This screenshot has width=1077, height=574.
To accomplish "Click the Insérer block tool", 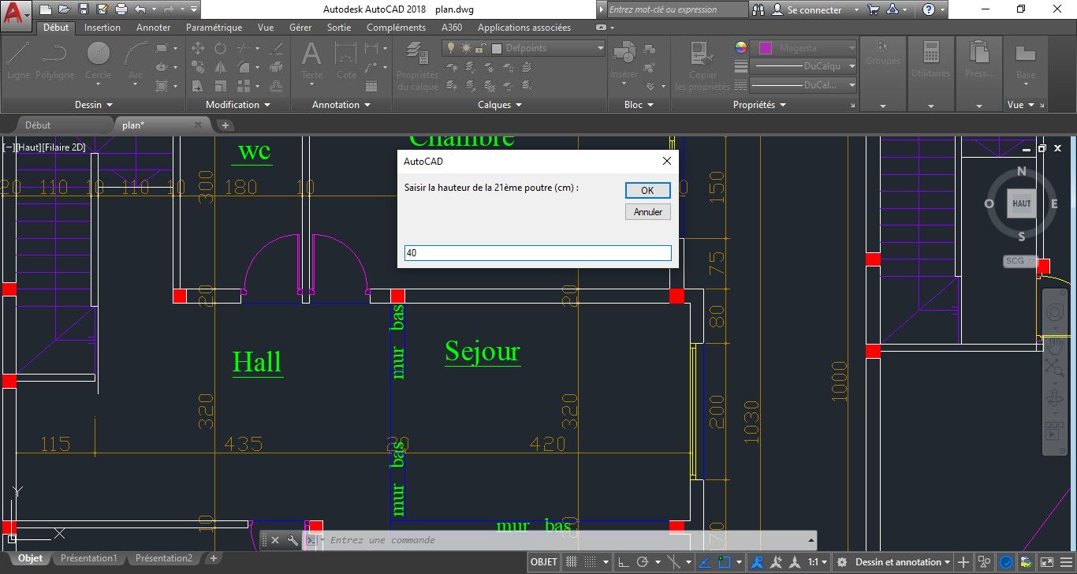I will click(624, 60).
